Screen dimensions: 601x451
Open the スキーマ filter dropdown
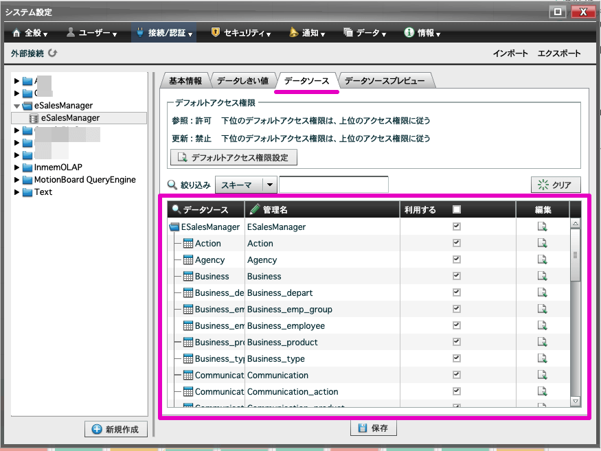[270, 185]
